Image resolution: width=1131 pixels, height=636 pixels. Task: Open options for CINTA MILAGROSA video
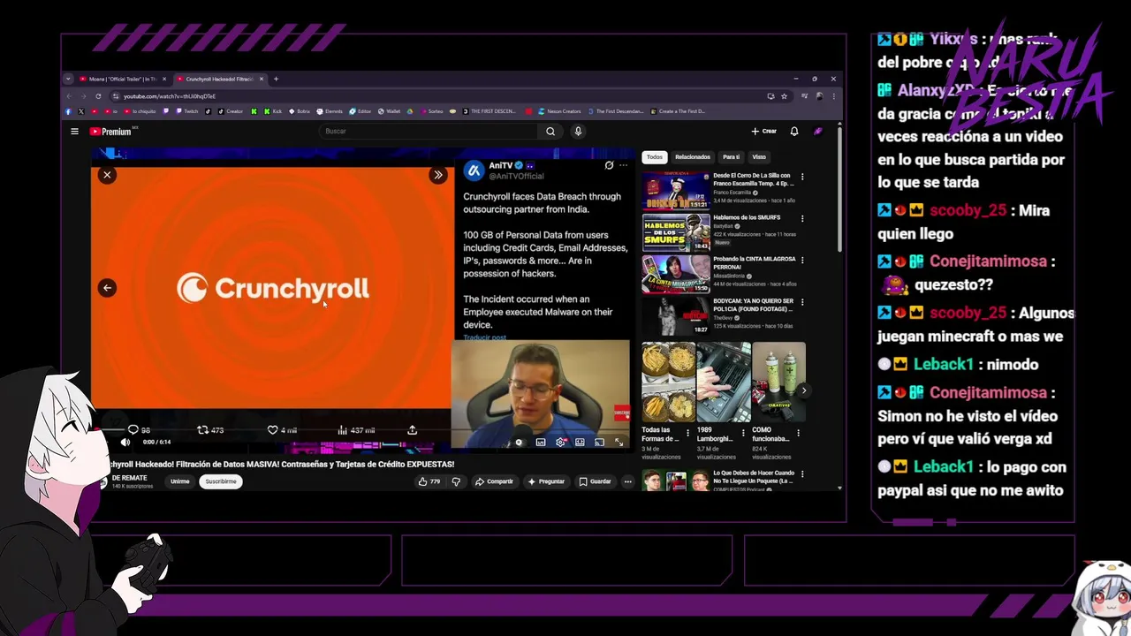point(802,260)
